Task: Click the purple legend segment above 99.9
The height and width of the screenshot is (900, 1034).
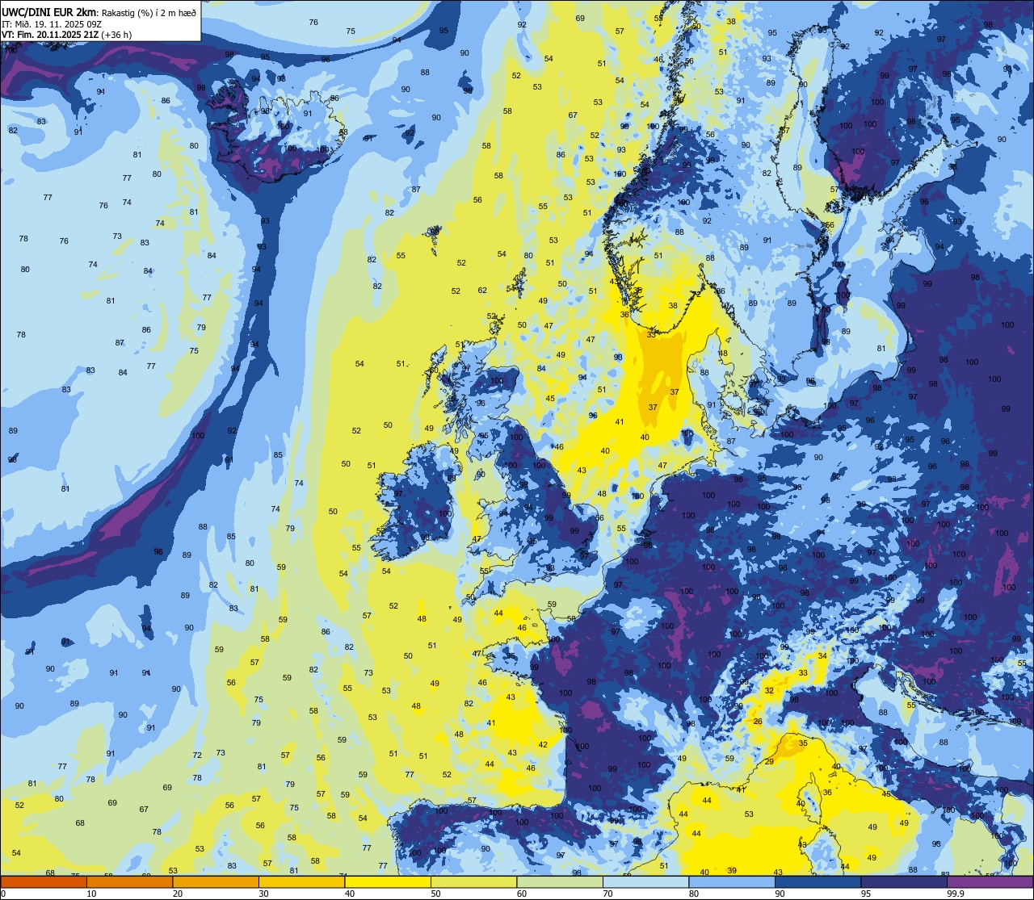Action: tap(990, 882)
